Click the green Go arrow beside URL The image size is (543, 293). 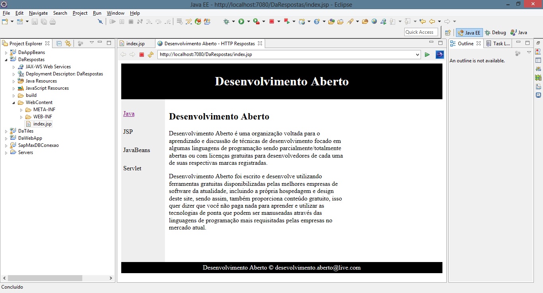[x=427, y=55]
